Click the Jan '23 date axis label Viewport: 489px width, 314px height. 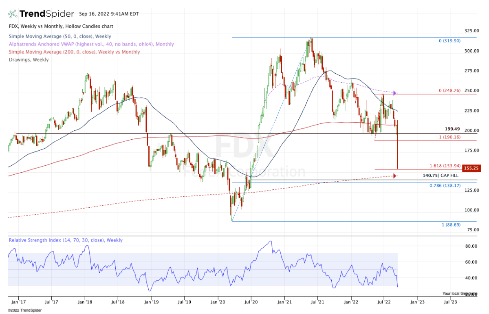coord(417,303)
